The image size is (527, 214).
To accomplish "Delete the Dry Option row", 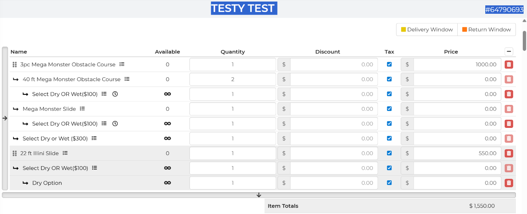I will [x=509, y=183].
